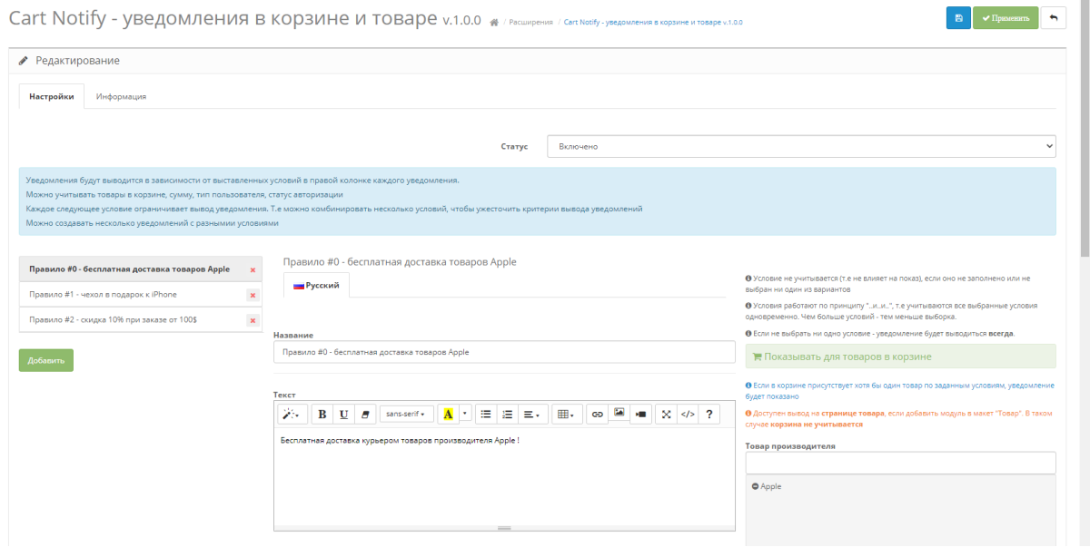
Task: Open the sans-serif font family dropdown
Action: [x=406, y=414]
